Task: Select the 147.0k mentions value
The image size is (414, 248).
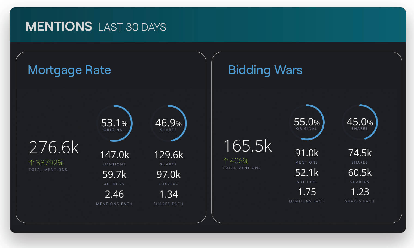Action: [114, 155]
